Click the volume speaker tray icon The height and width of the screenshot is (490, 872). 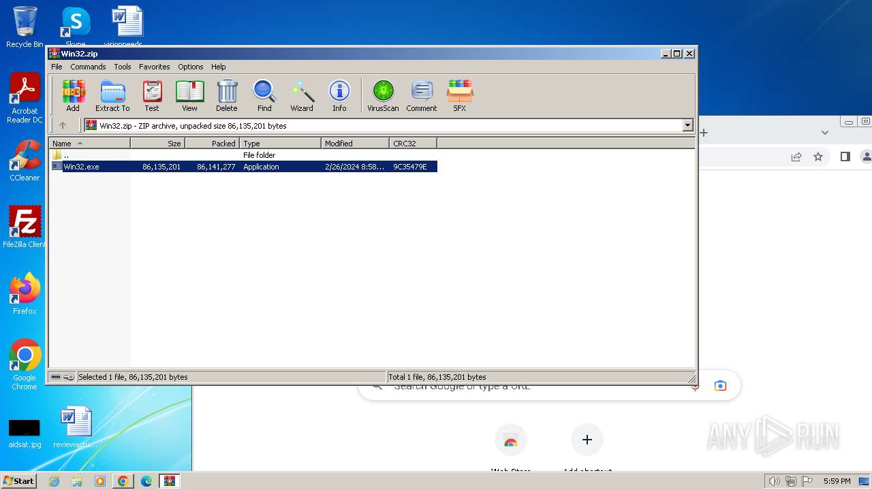[x=774, y=481]
